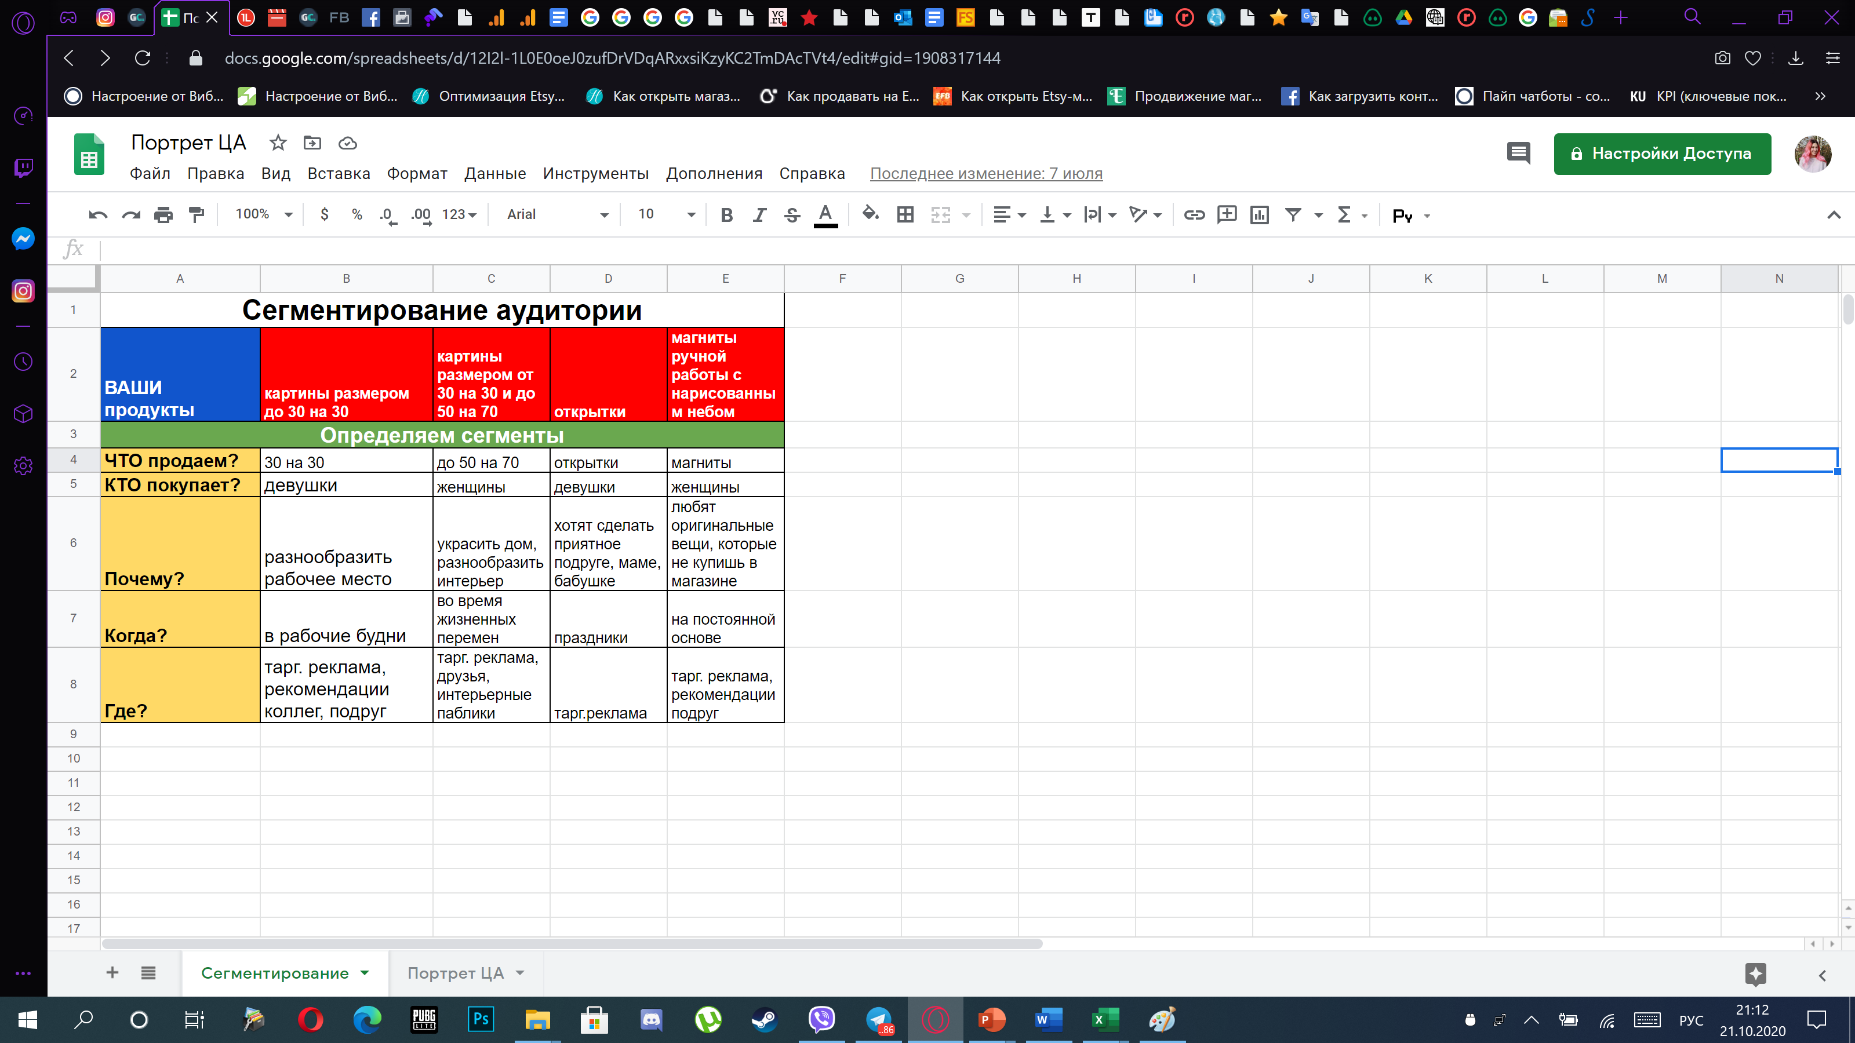Insert a link with chain icon
The image size is (1855, 1043).
tap(1194, 214)
